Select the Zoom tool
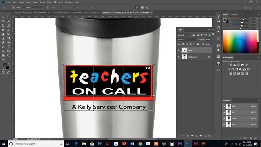 pos(9,56)
